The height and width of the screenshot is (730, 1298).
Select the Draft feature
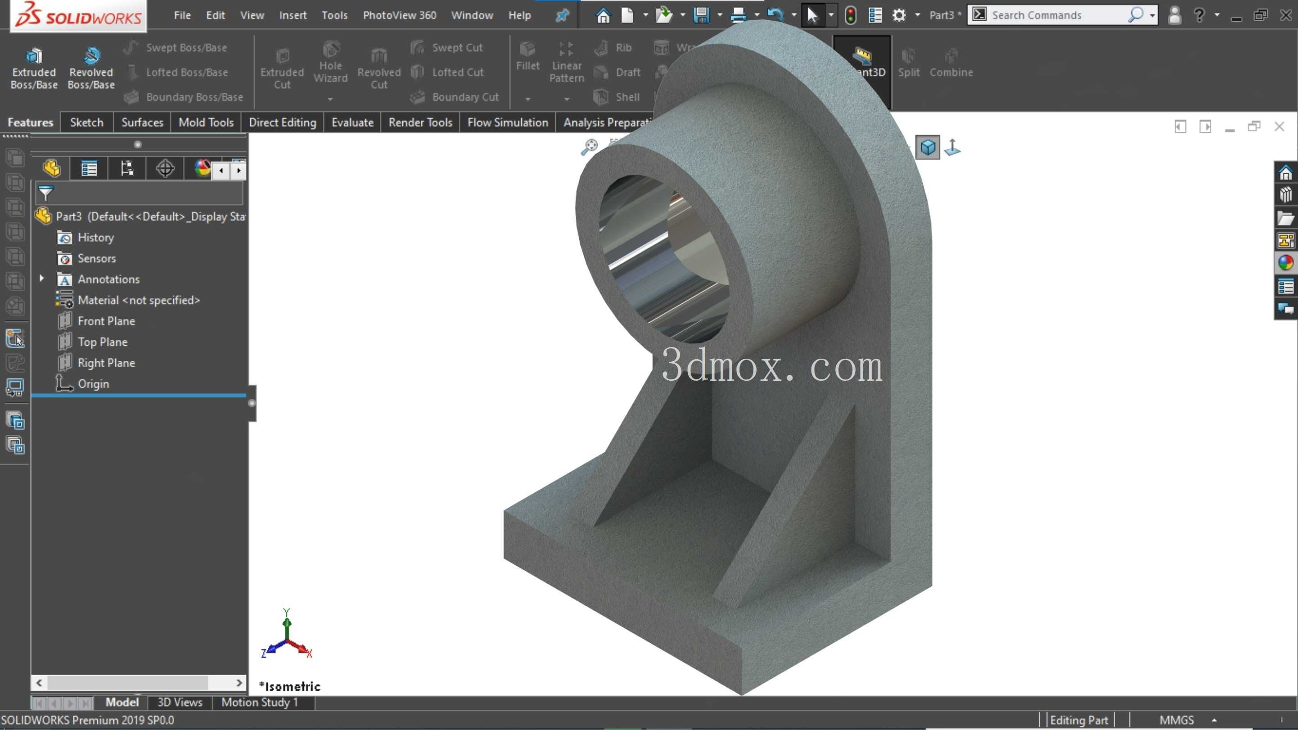(x=618, y=72)
